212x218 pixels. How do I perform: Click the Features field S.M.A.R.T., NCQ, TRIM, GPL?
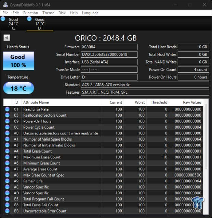(x=145, y=92)
